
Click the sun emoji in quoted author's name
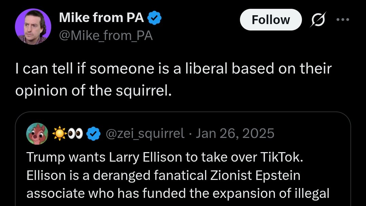click(60, 133)
